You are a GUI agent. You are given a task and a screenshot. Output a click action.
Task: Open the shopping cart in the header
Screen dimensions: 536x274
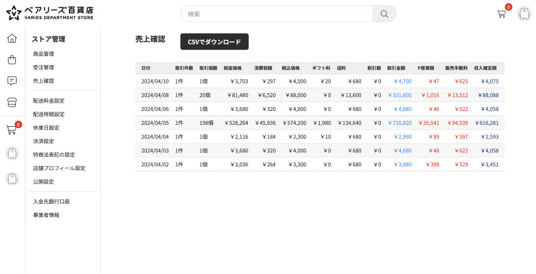click(502, 14)
